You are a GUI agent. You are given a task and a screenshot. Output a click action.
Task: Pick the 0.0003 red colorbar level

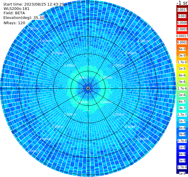(182, 29)
